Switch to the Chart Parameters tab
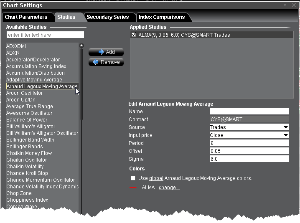The height and width of the screenshot is (223, 300). [x=26, y=17]
